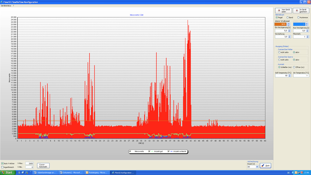
Task: Switch to Dokument2 - Microsoft taskbar item
Action: tap(71, 173)
